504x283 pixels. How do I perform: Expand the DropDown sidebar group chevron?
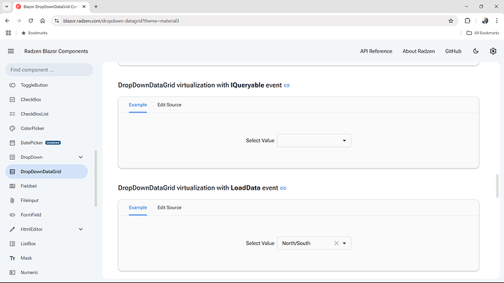coord(80,158)
